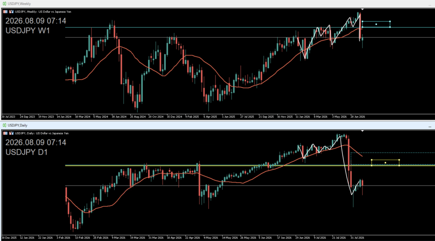The width and height of the screenshot is (435, 241).
Task: Click the '22 Apr 2026' date on the Daily axis
Action: [x=192, y=238]
